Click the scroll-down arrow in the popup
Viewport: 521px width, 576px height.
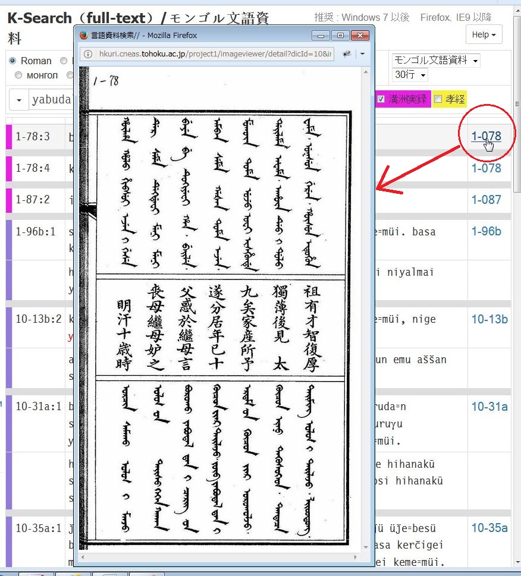tap(365, 546)
